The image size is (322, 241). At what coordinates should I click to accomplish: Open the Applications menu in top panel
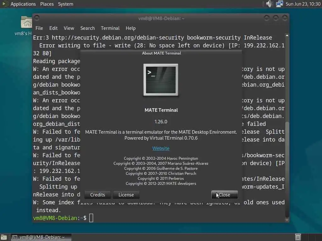point(23,4)
